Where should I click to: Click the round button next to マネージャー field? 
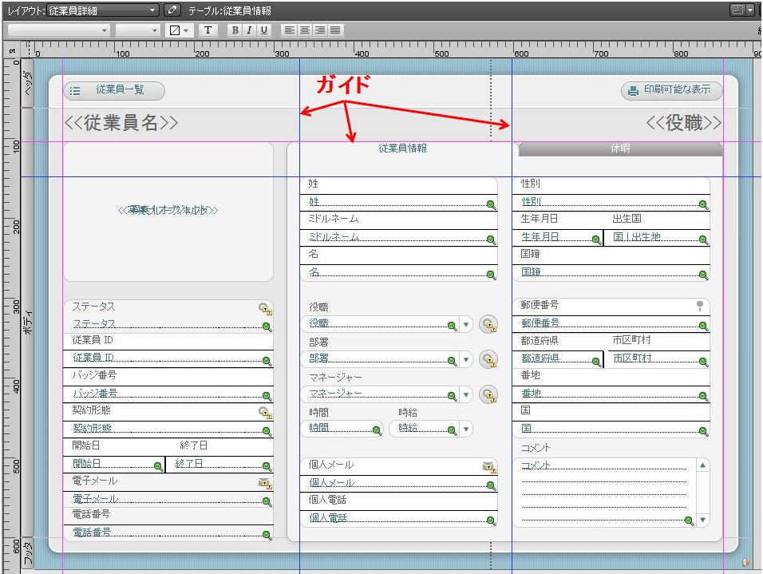[x=488, y=394]
